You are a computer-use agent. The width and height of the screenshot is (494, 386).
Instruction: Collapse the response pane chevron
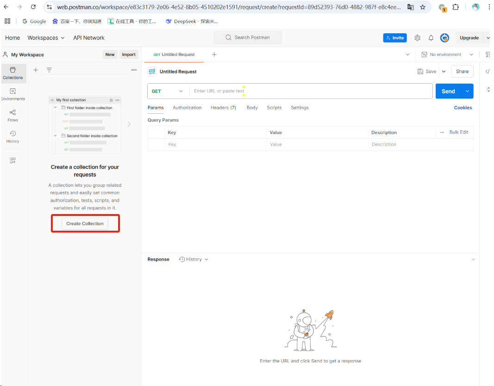[473, 259]
